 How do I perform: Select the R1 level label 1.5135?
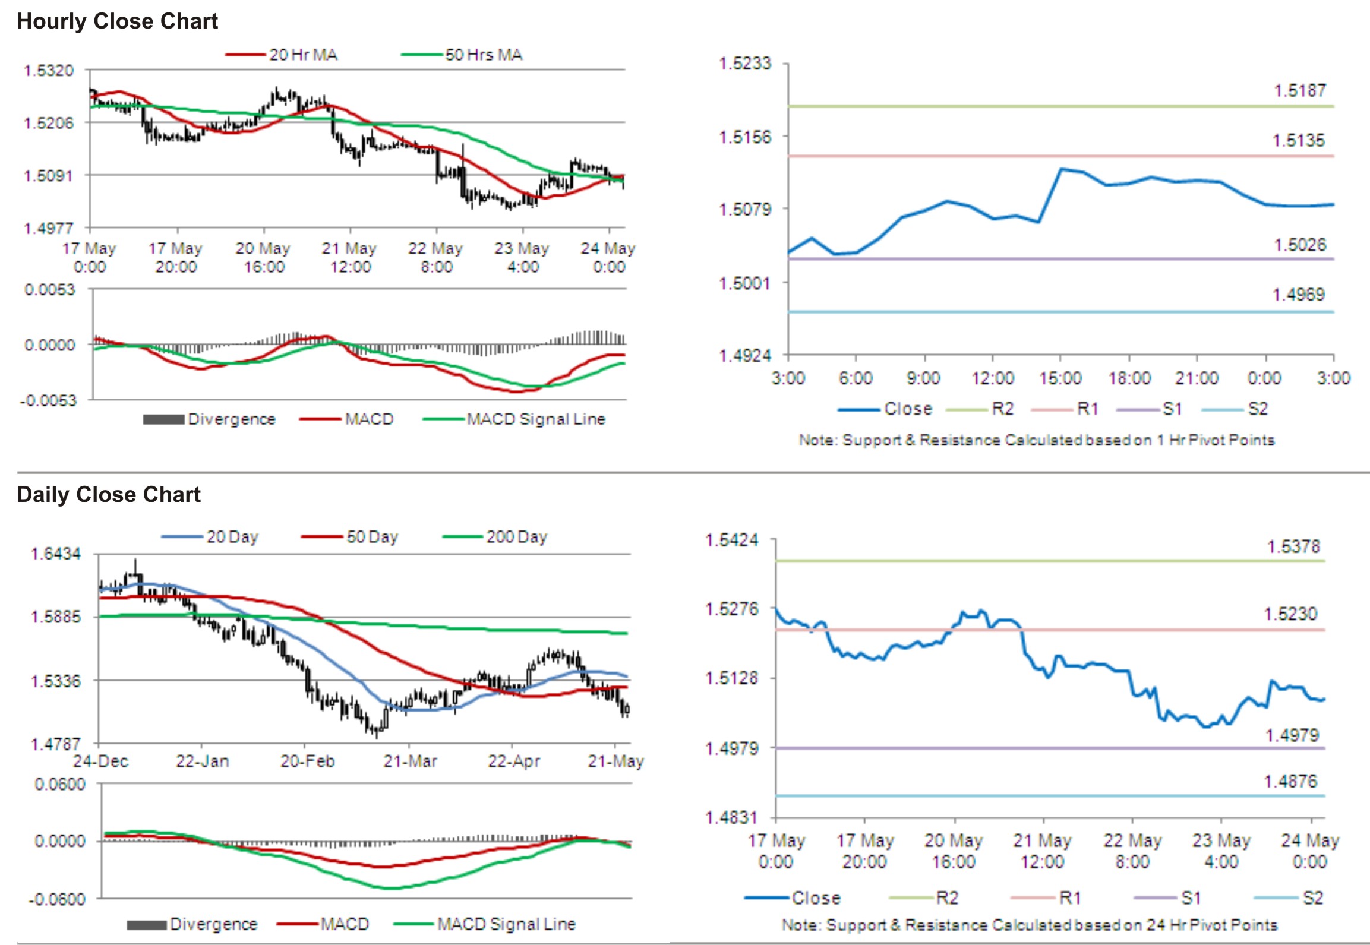[x=1299, y=141]
